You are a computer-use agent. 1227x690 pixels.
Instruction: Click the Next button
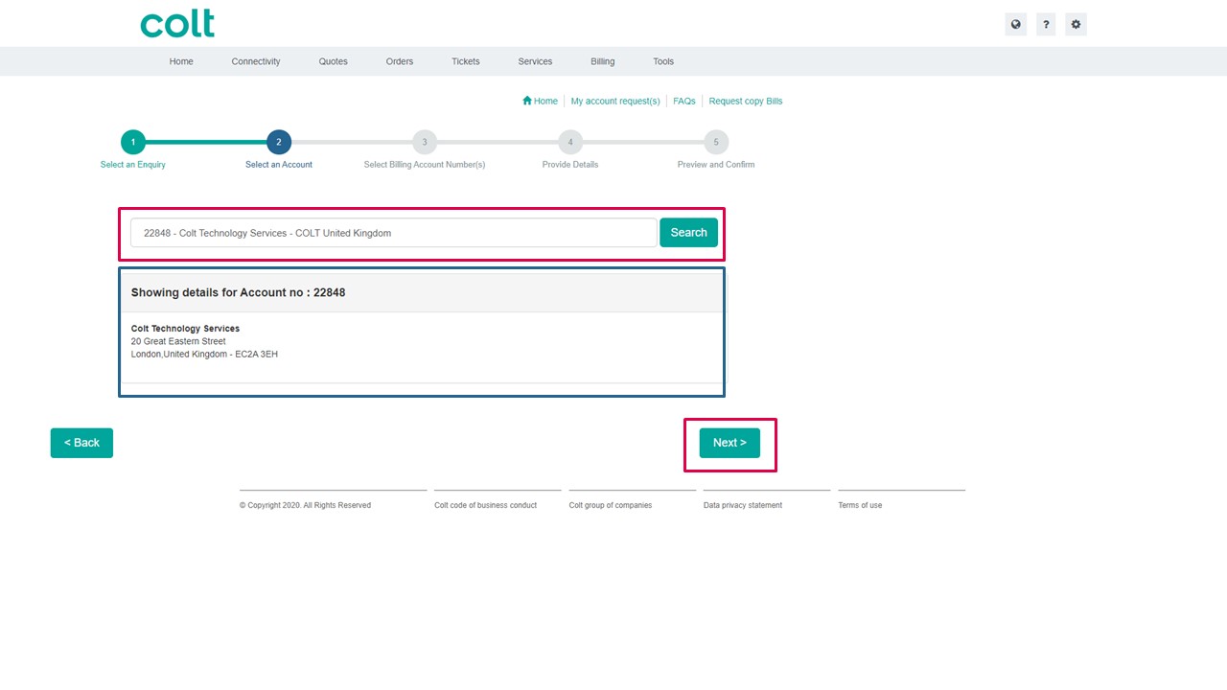(x=729, y=443)
